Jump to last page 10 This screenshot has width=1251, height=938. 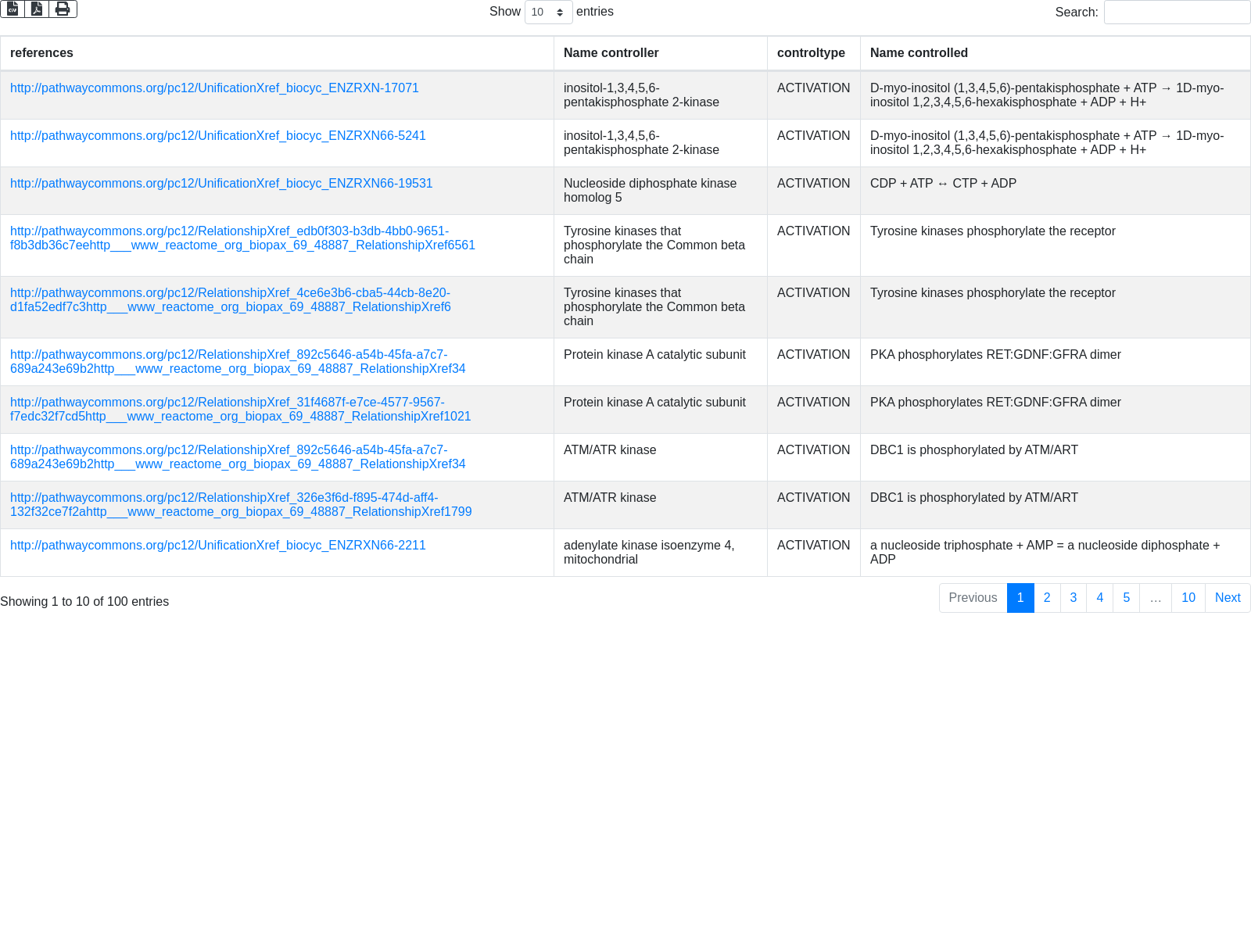pyautogui.click(x=1188, y=598)
